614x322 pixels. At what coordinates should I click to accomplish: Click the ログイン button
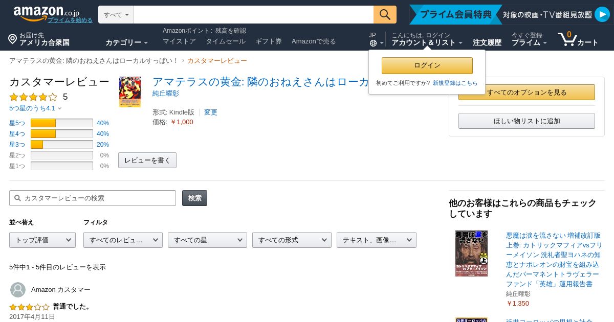[x=427, y=65]
